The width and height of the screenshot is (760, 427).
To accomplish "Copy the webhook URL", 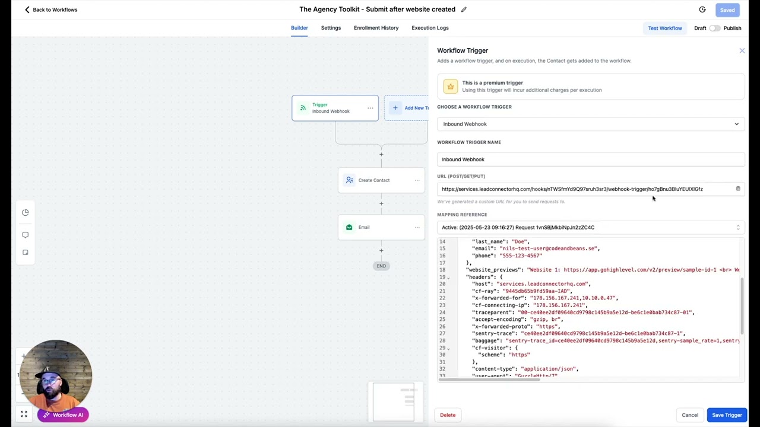I will [738, 189].
